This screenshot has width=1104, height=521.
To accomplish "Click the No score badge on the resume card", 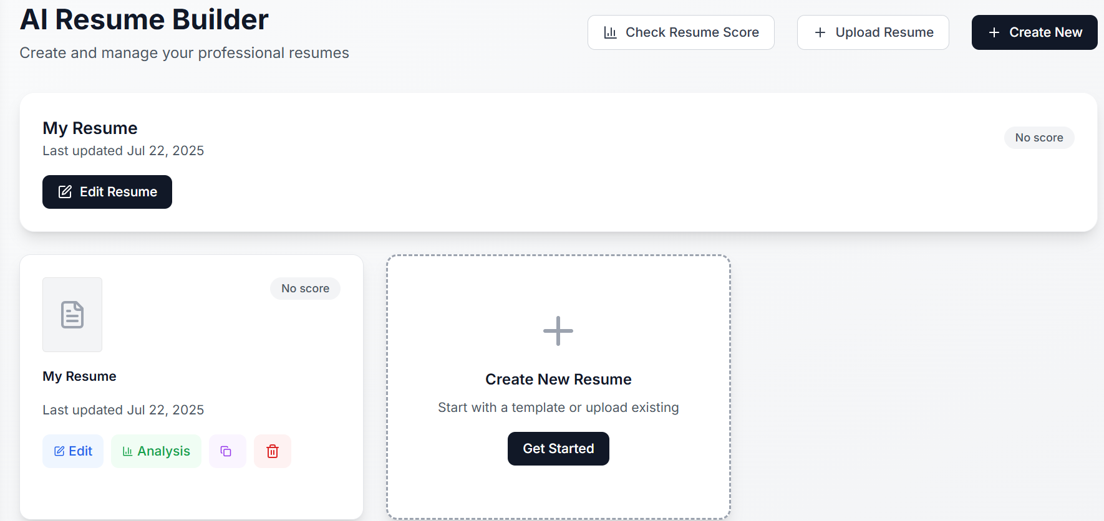I will [x=305, y=289].
